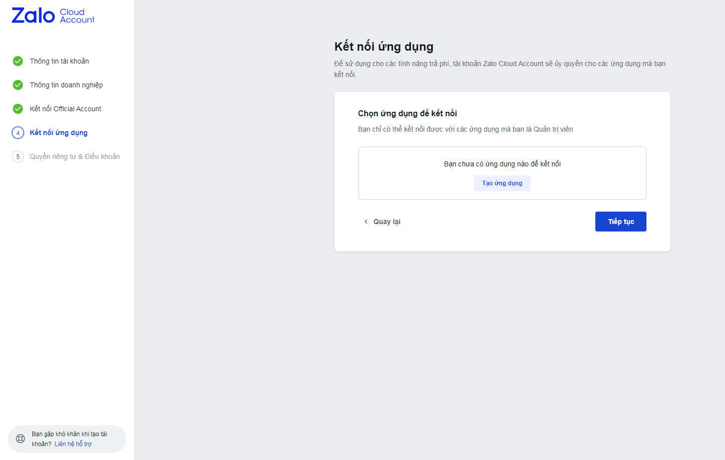
Task: Select the step 5 number circle
Action: click(18, 156)
